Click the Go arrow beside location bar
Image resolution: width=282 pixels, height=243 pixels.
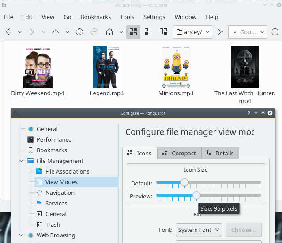(220, 32)
